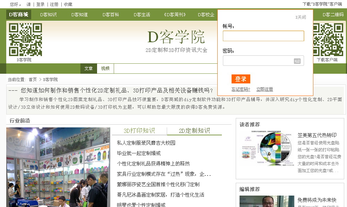This screenshot has height=207, width=347.
Task: Select the 文章 tab
Action: (88, 69)
